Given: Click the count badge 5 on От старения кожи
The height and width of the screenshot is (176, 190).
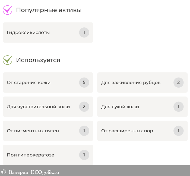Looking at the screenshot, I should coord(84,82).
